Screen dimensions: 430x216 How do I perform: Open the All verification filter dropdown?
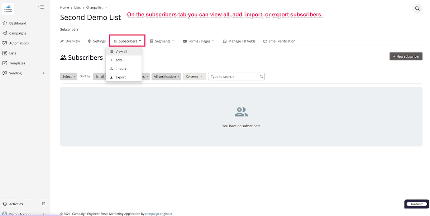166,77
